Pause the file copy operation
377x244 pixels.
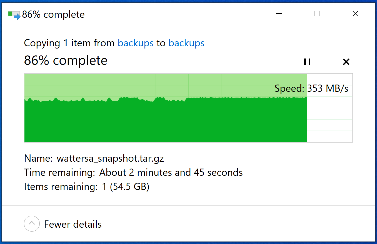[307, 62]
